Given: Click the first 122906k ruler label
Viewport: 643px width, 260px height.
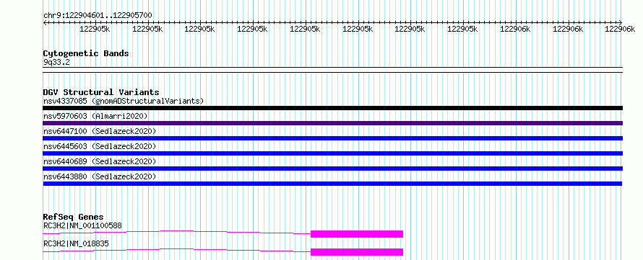Looking at the screenshot, I should pyautogui.click(x=515, y=29).
